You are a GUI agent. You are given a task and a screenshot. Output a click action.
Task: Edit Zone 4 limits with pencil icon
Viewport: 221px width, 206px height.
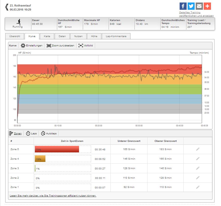pyautogui.click(x=198, y=159)
